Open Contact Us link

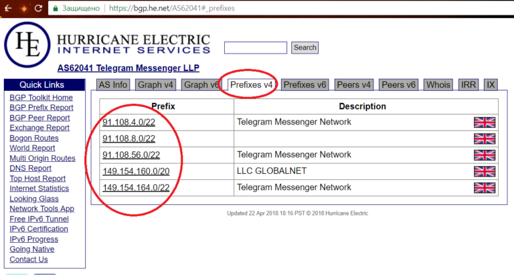pos(29,260)
